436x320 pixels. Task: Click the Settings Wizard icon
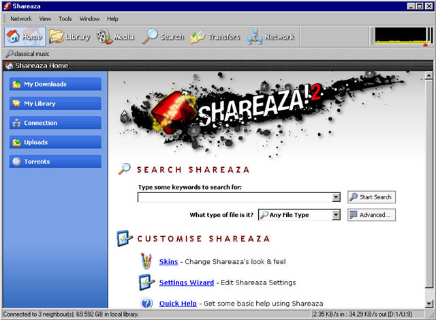pos(146,282)
